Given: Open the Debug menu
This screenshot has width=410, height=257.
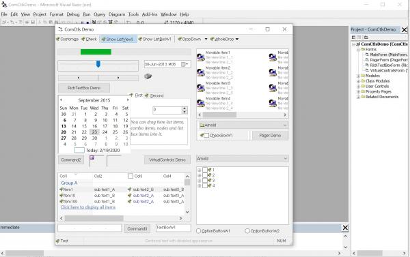Looking at the screenshot, I should pos(73,14).
